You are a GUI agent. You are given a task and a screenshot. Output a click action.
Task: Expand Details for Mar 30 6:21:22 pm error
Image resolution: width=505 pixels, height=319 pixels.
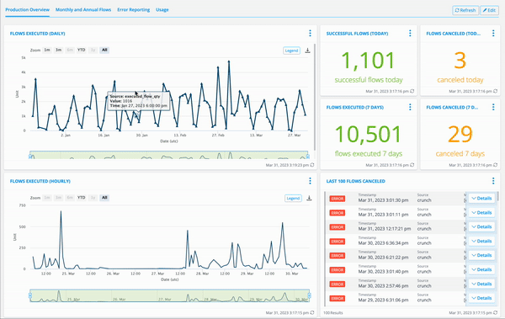click(481, 255)
